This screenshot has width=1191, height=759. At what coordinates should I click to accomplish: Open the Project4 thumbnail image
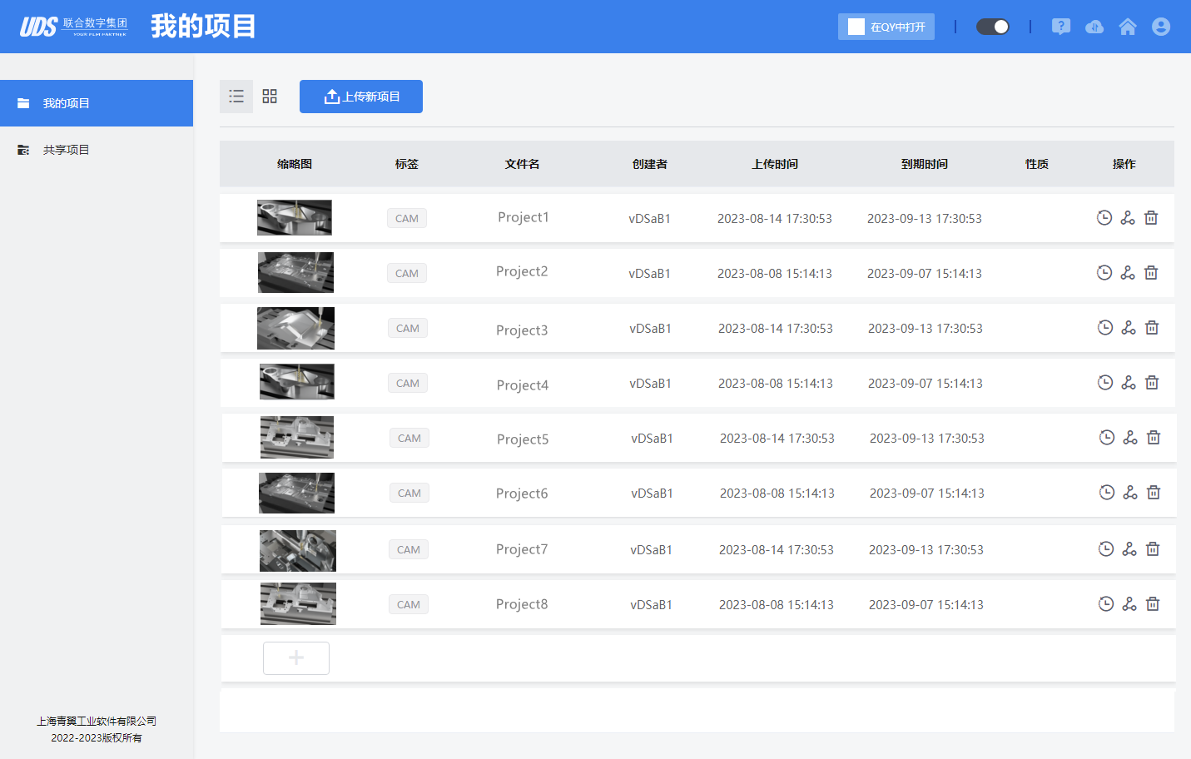pos(297,382)
